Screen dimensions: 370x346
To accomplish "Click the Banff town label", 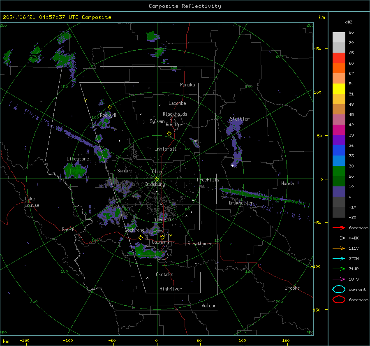I will 68,229.
